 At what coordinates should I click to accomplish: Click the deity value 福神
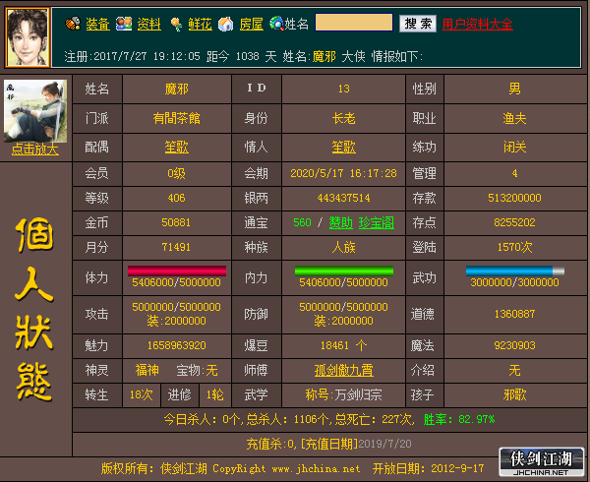coord(147,371)
